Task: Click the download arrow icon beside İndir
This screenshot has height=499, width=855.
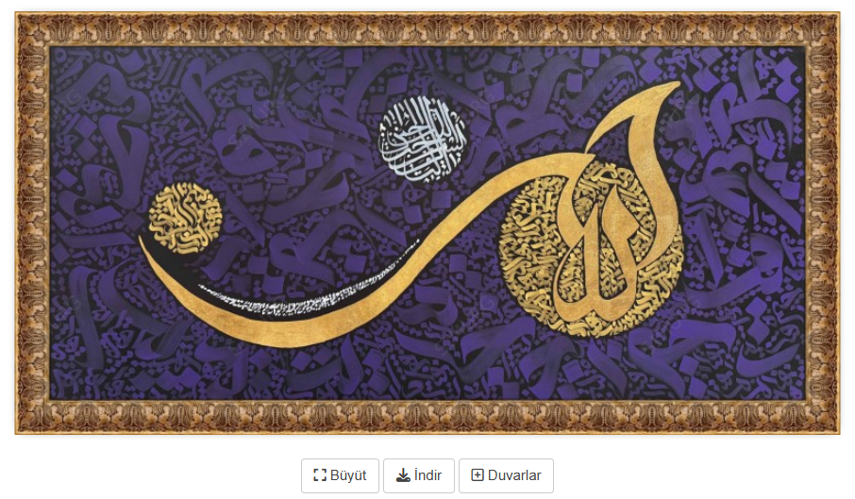Action: tap(403, 475)
